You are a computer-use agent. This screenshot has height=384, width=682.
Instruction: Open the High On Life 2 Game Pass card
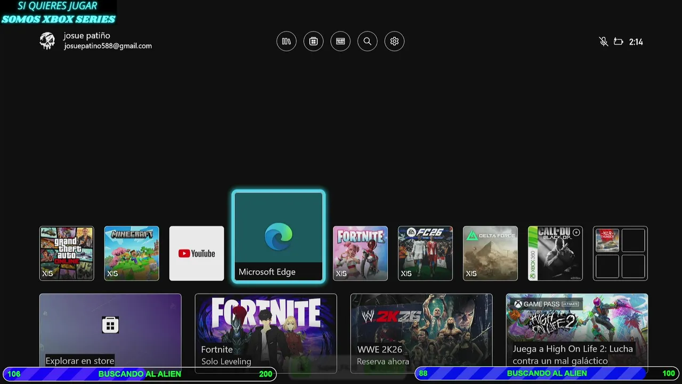point(577,333)
